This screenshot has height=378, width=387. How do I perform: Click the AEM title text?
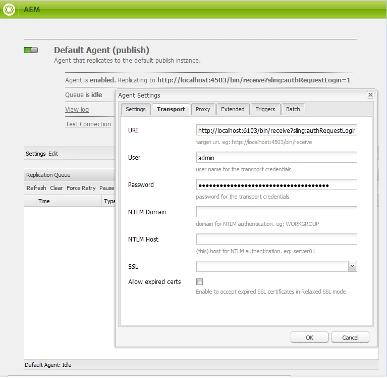tap(32, 10)
